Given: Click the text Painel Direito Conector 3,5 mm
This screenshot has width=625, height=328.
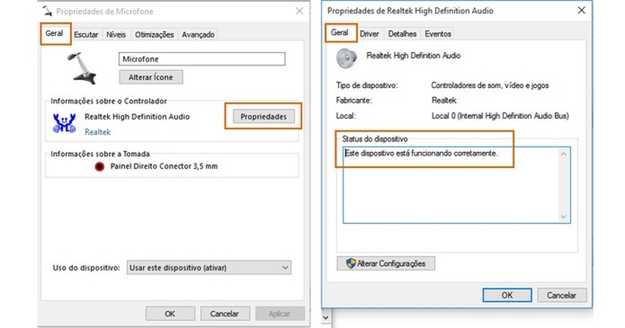Looking at the screenshot, I should (164, 166).
